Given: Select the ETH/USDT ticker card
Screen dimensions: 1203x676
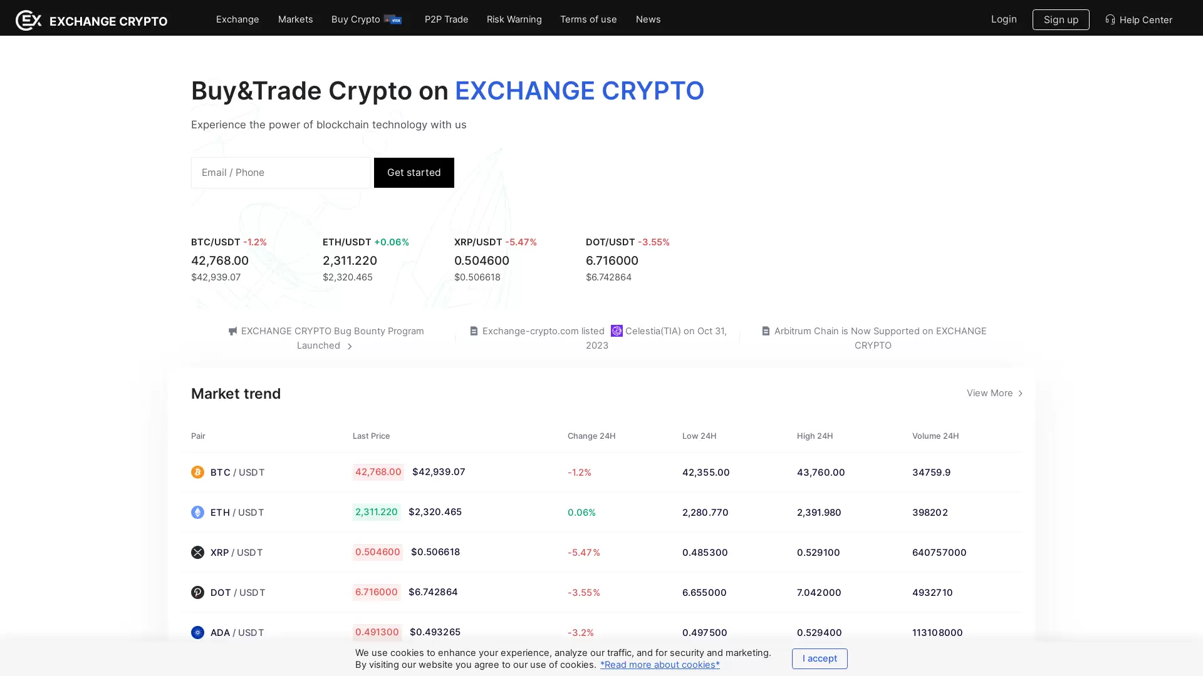Looking at the screenshot, I should pos(366,259).
